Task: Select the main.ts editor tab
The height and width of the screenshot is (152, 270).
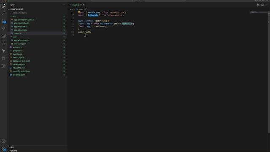Action: click(x=76, y=5)
